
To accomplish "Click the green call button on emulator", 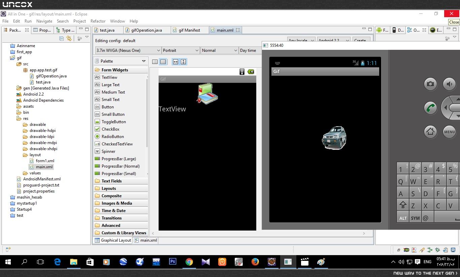I will click(x=430, y=108).
